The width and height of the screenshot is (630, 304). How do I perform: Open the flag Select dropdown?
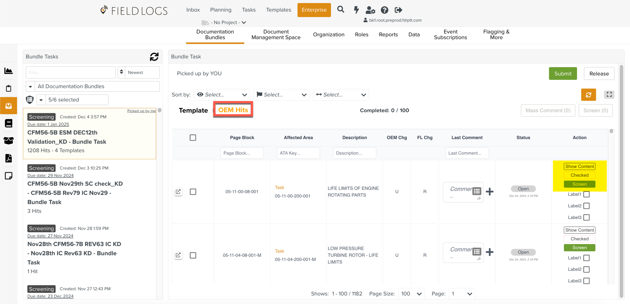point(281,95)
